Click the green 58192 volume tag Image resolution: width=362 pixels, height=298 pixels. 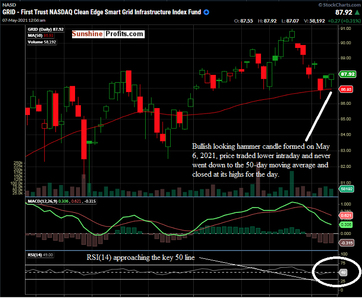[x=346, y=189]
